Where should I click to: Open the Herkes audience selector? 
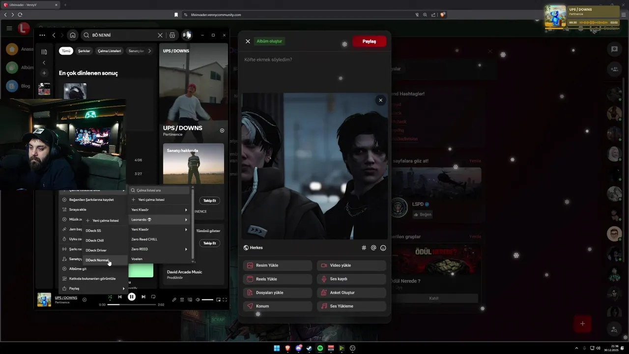click(x=253, y=248)
